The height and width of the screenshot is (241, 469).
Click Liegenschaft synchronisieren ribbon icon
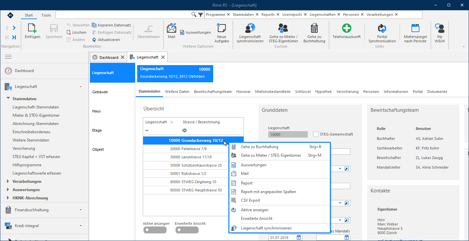(250, 28)
